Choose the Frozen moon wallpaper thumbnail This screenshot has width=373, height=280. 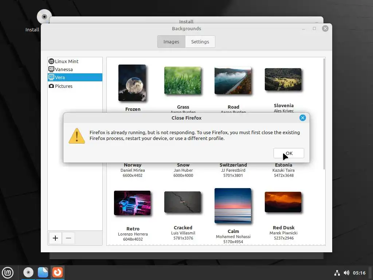132,83
